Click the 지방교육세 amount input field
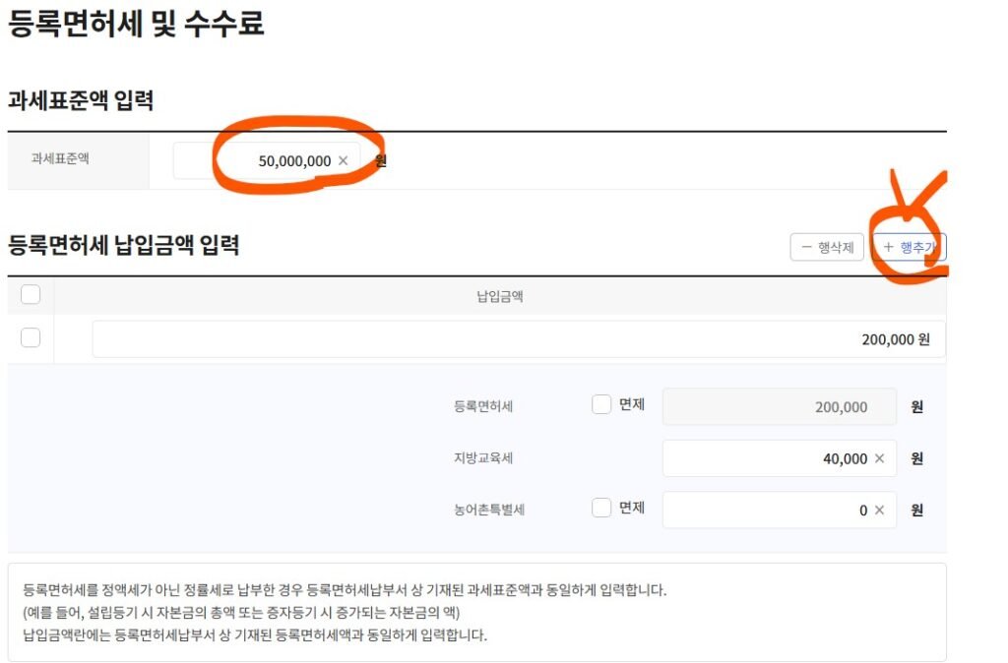Viewport: 1008px width, 663px height. pyautogui.click(x=780, y=458)
